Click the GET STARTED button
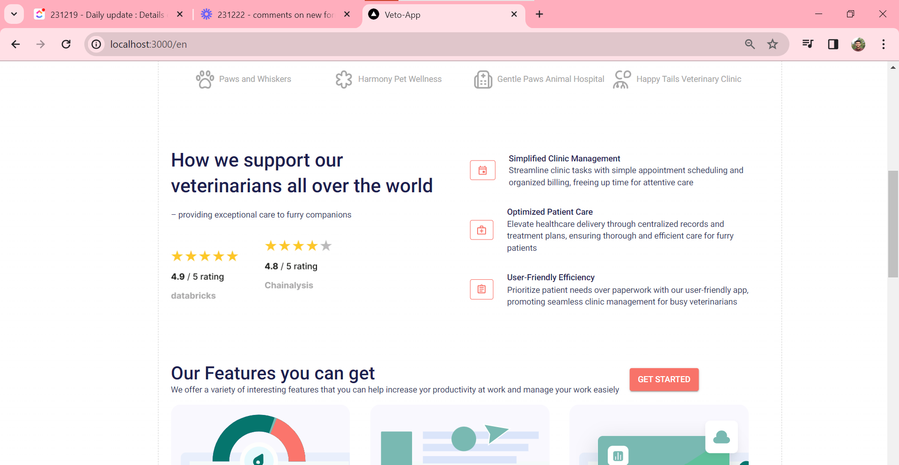 point(663,379)
